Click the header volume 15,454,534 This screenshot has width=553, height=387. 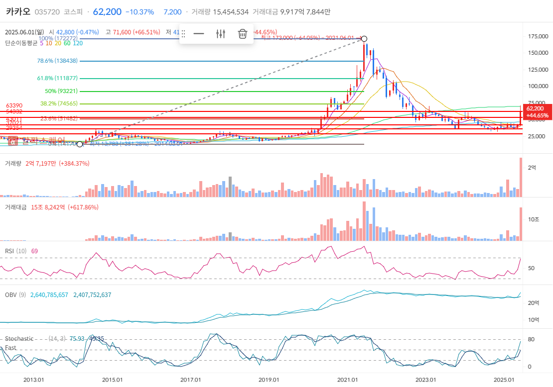(x=231, y=12)
